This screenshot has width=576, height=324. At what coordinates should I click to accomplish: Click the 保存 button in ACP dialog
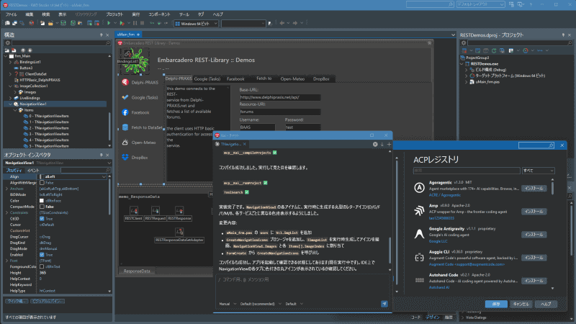[496, 304]
